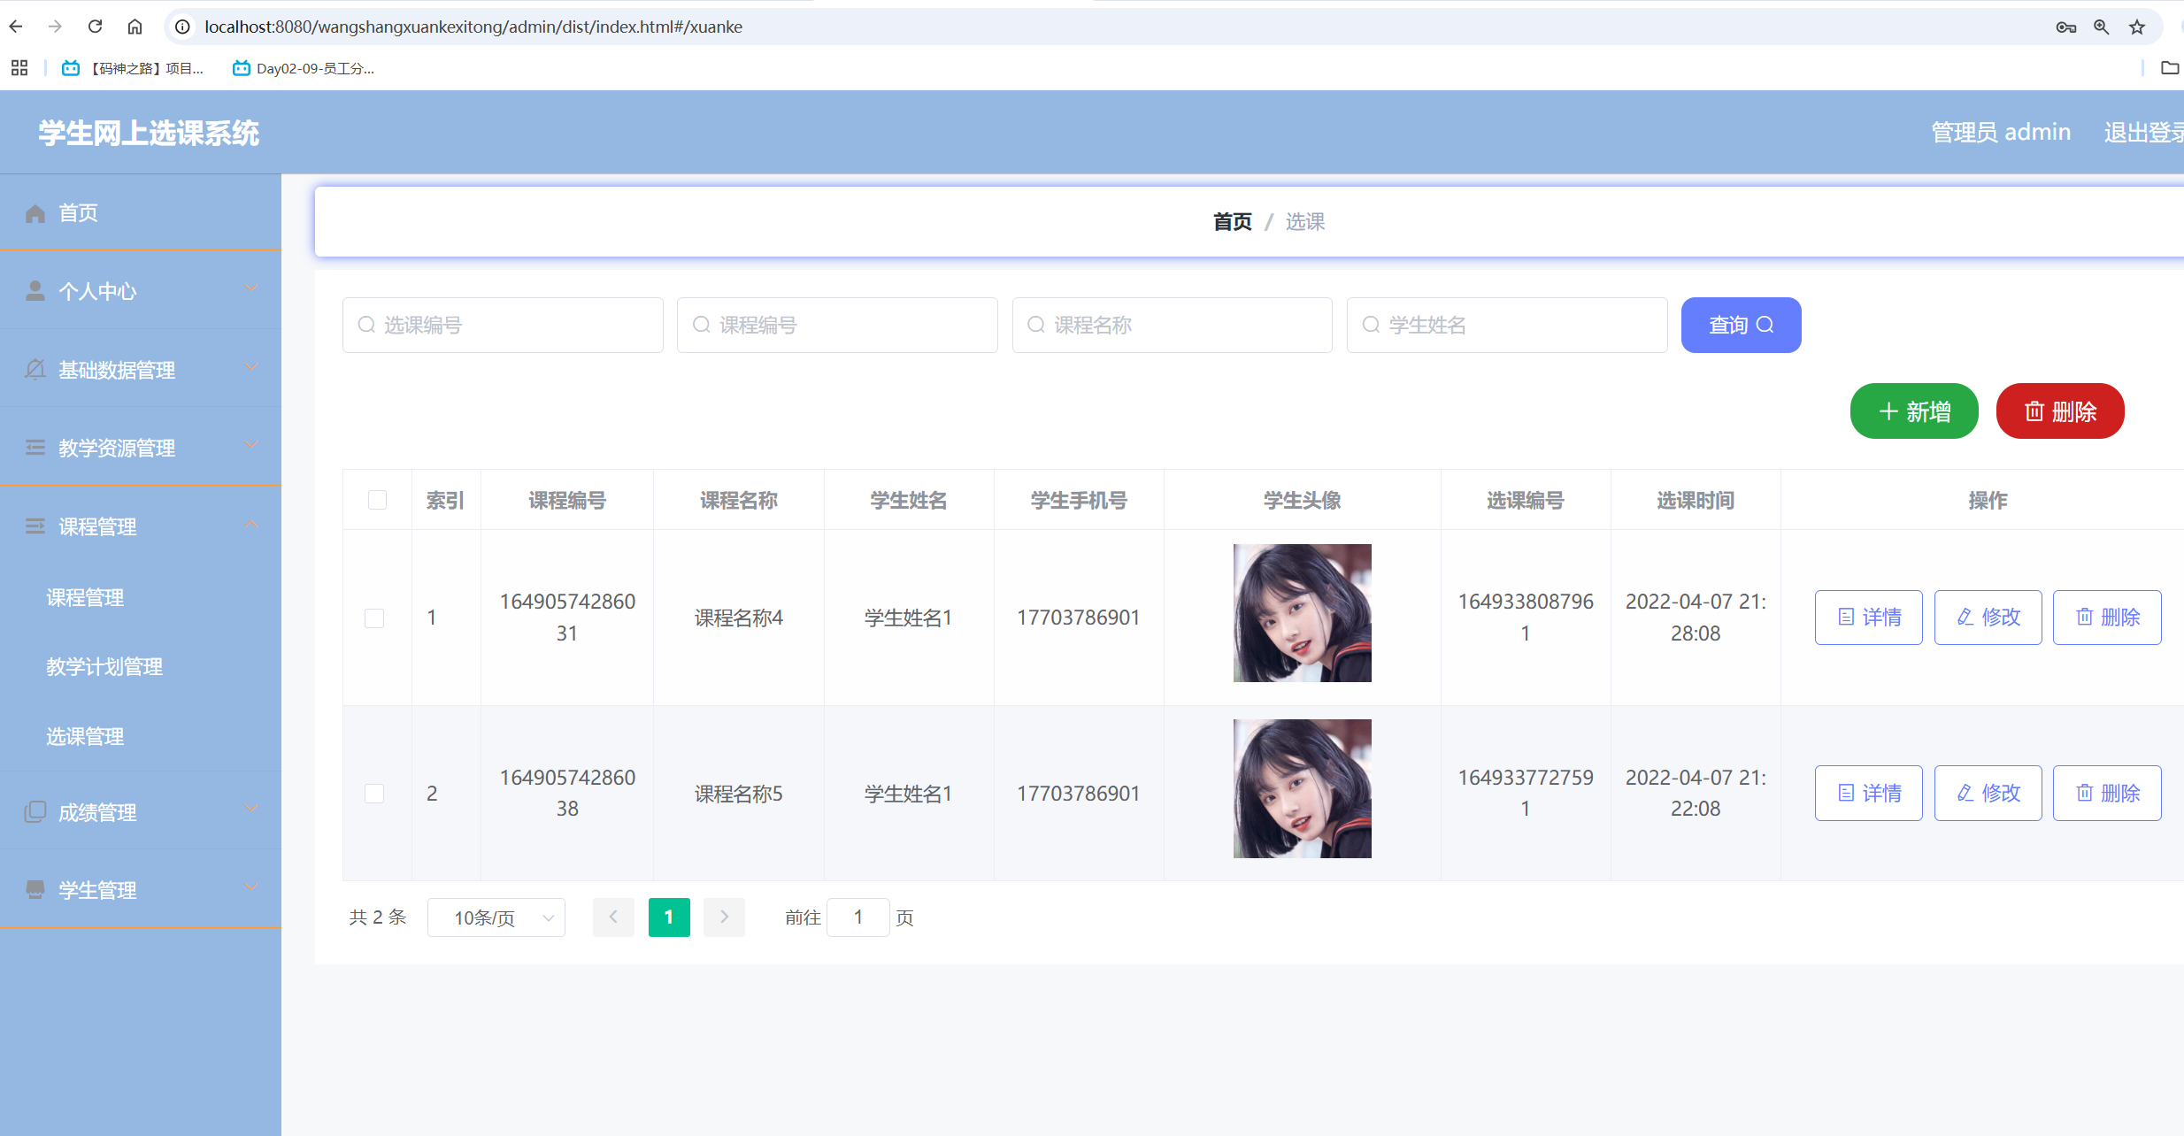Toggle the select-all checkbox in table header
This screenshot has height=1136, width=2184.
[377, 500]
